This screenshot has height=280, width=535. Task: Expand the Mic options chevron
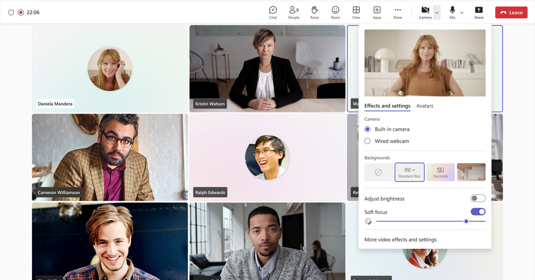pos(462,13)
